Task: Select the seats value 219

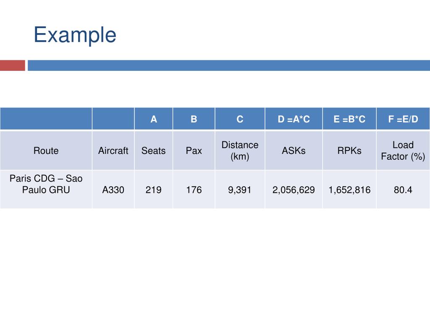Action: pyautogui.click(x=153, y=190)
